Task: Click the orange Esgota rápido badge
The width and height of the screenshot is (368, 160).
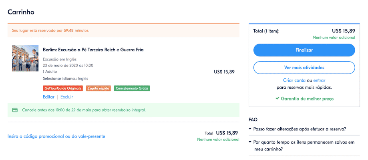Action: pyautogui.click(x=99, y=88)
